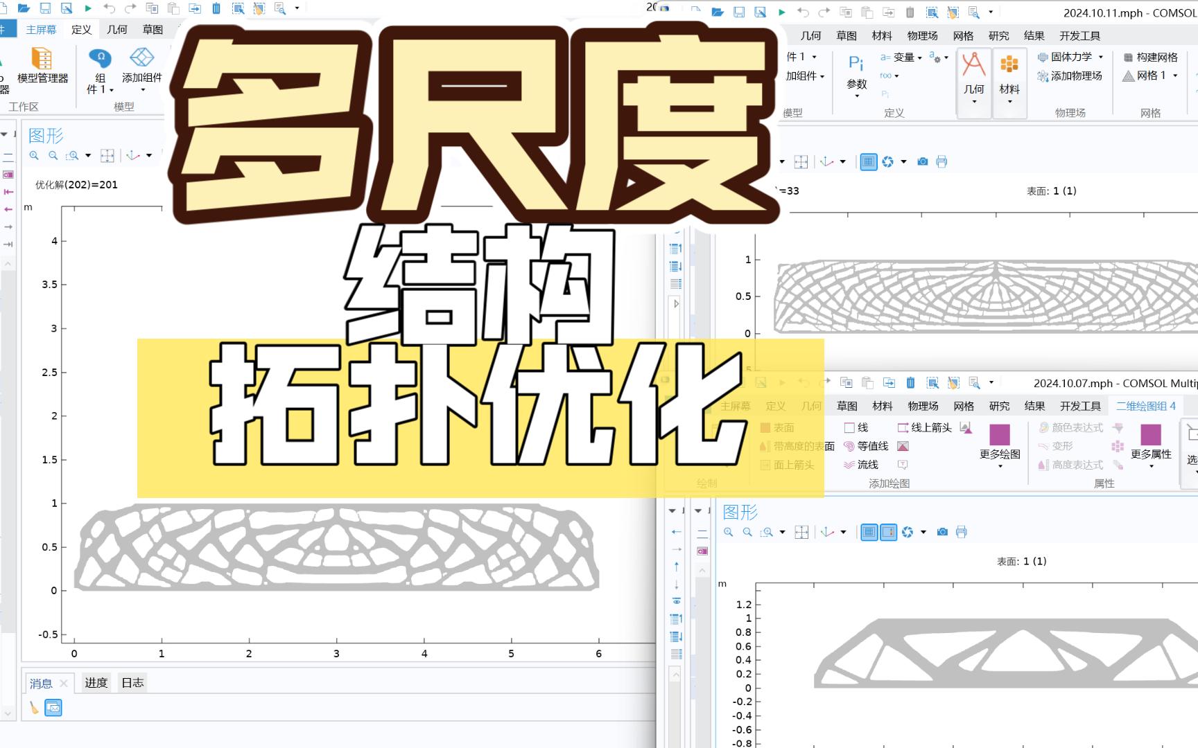The image size is (1198, 748).
Task: Click camera snapshot icon in 2024.10.07 window
Action: [x=942, y=533]
